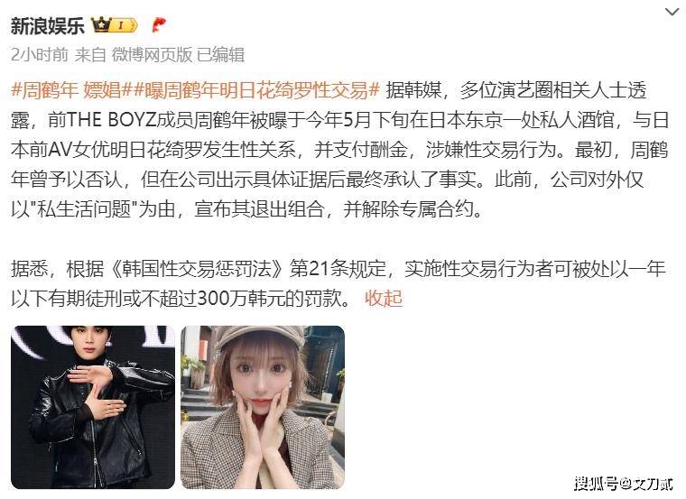The width and height of the screenshot is (686, 499).
Task: Click the 来自 label before the source
Action: (90, 55)
